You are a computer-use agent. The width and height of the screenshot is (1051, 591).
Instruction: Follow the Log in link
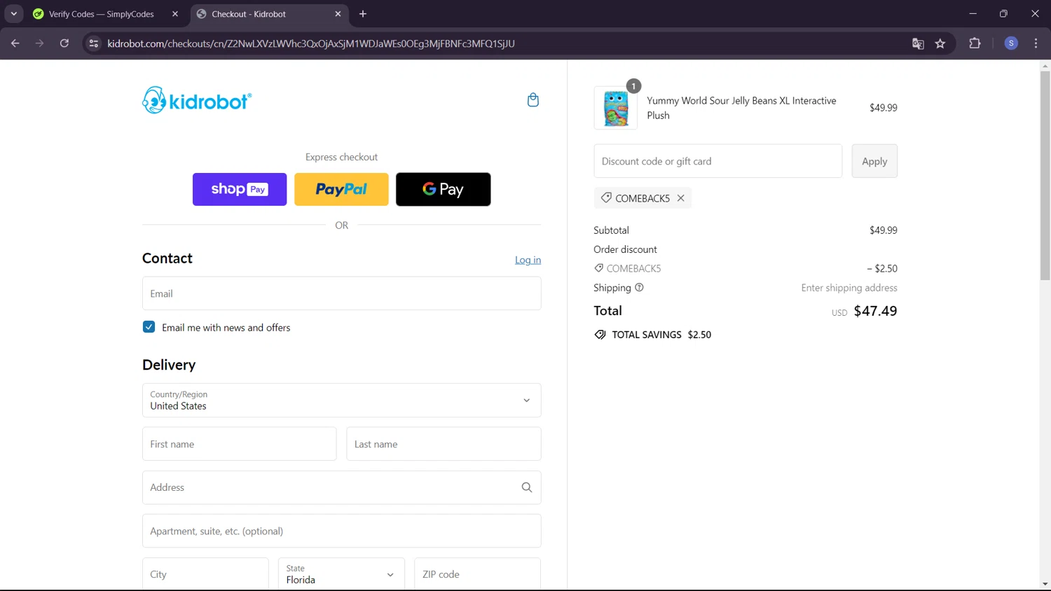pyautogui.click(x=528, y=260)
